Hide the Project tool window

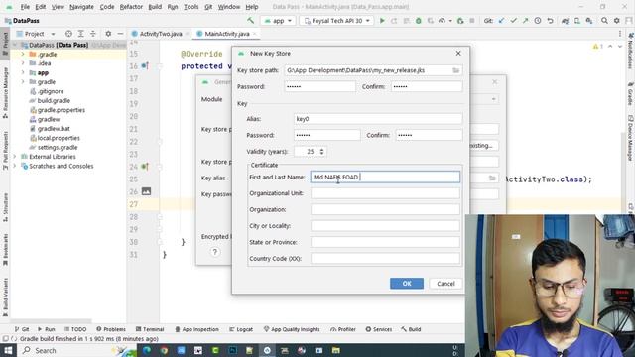coord(120,34)
